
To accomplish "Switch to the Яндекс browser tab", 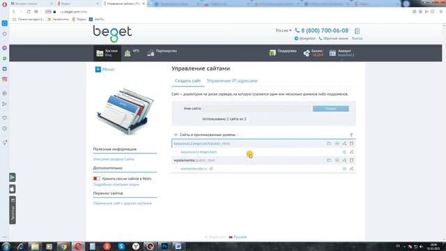I will [77, 3].
